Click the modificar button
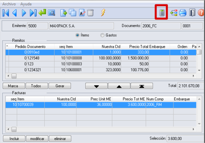The height and width of the screenshot is (143, 205). pos(37,139)
